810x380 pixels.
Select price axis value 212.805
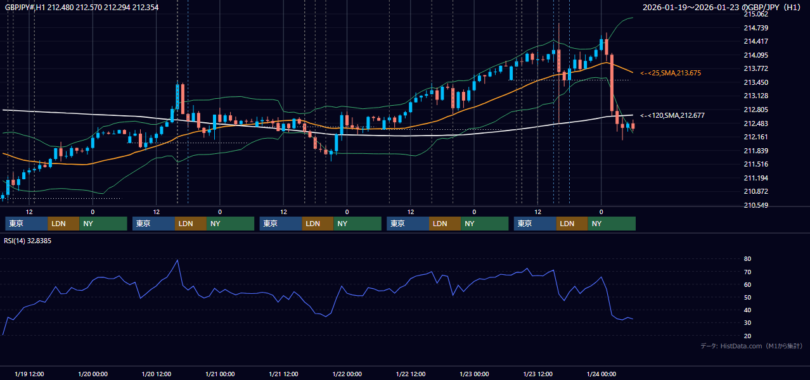[x=755, y=110]
